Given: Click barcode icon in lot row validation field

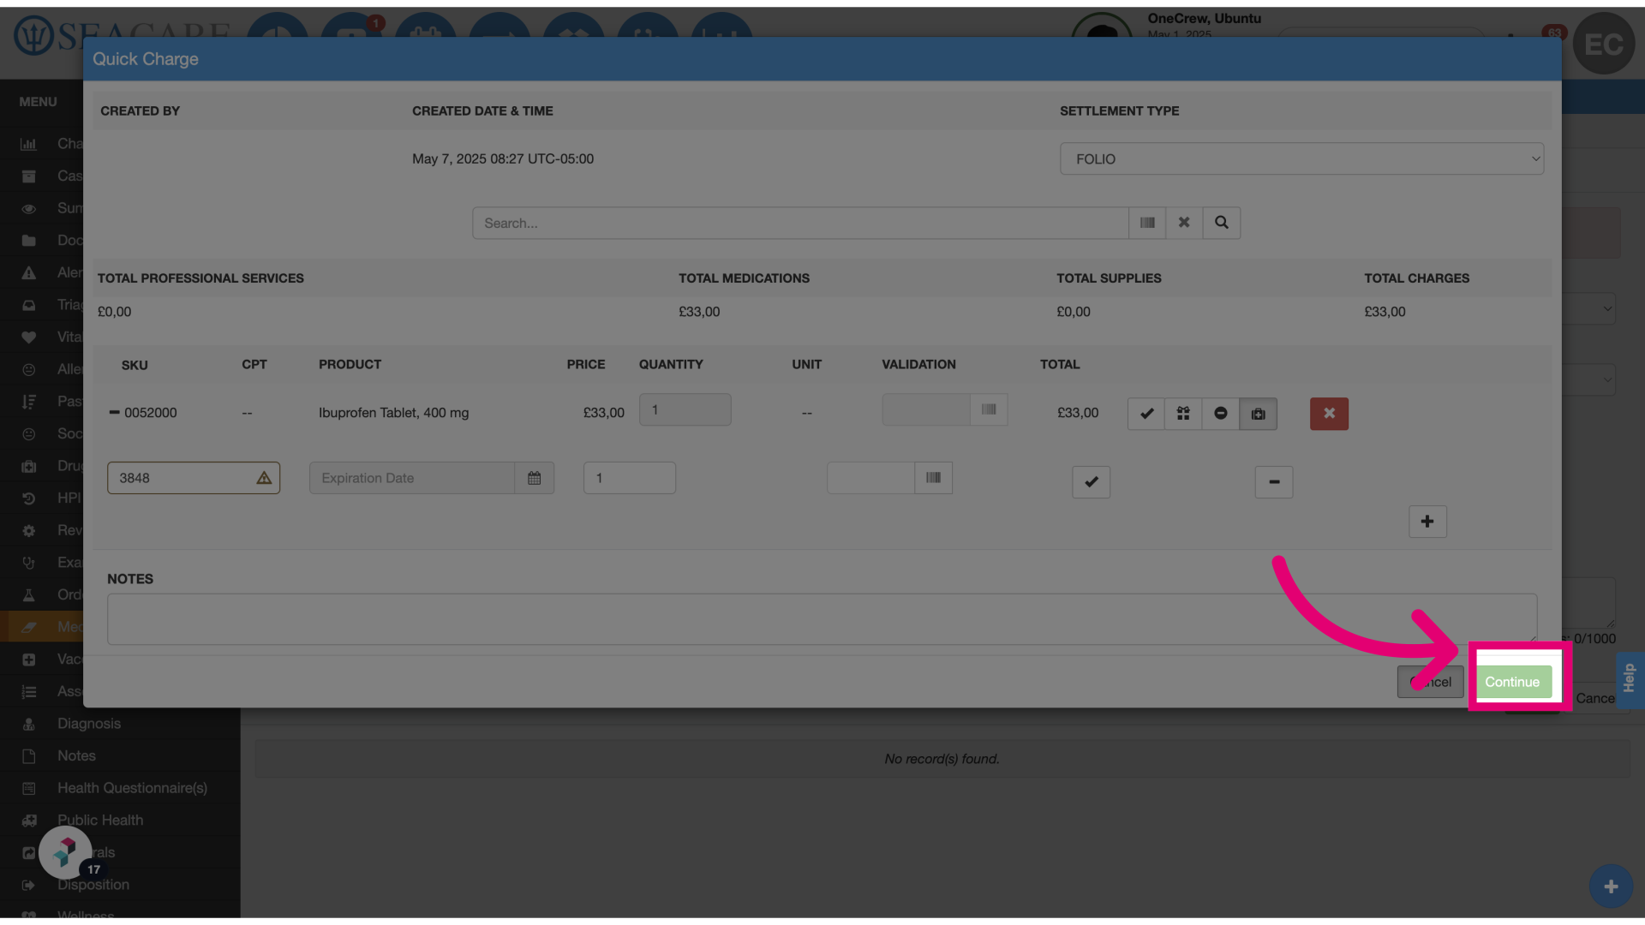Looking at the screenshot, I should tap(933, 478).
